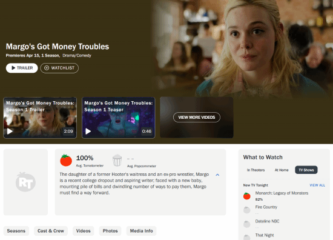Click the red Tomatometer tomato icon
The height and width of the screenshot is (240, 333).
(66, 160)
